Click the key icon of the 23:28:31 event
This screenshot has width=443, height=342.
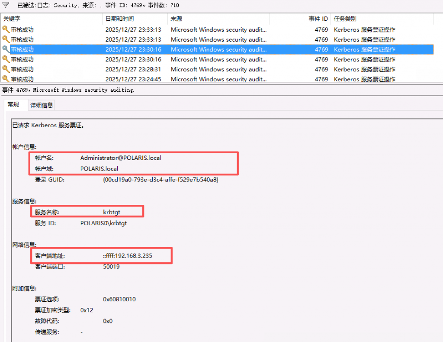tap(6, 69)
